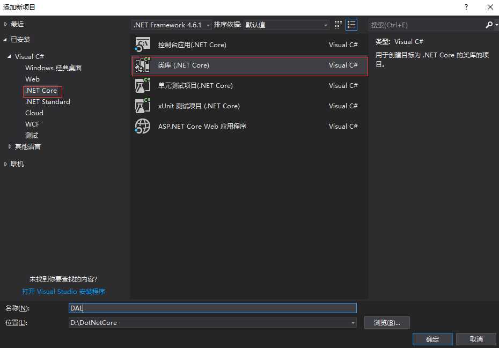499x348 pixels.
Task: Select ASP.NET Core Web 应用程序 template text
Action: tap(202, 127)
